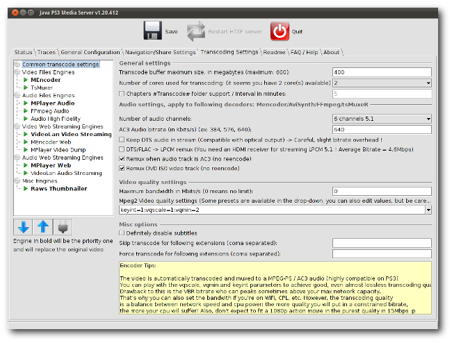Click the green arrow beside MPlayer Video Dump
452x343 pixels.
pyautogui.click(x=26, y=150)
